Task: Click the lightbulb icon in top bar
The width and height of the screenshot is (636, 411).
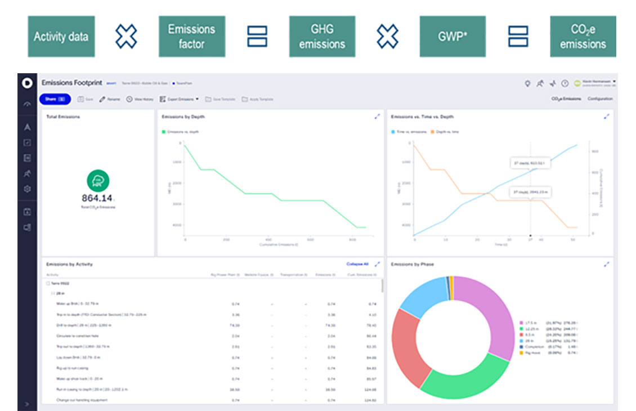Action: tap(527, 83)
